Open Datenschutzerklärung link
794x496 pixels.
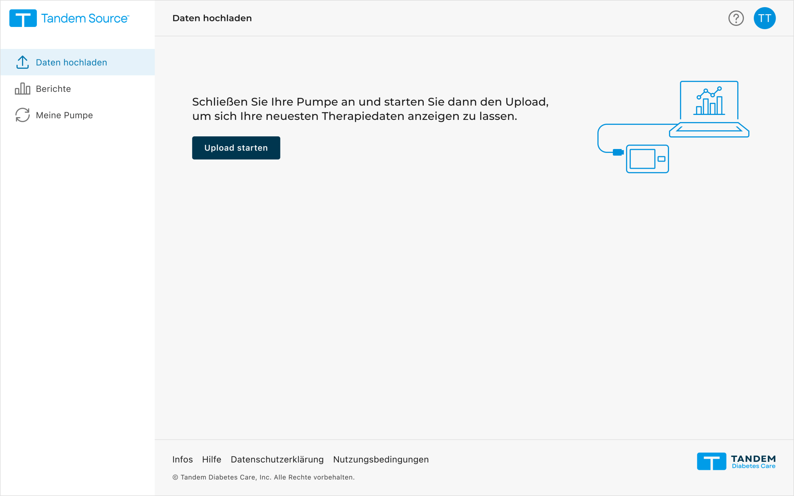coord(277,459)
